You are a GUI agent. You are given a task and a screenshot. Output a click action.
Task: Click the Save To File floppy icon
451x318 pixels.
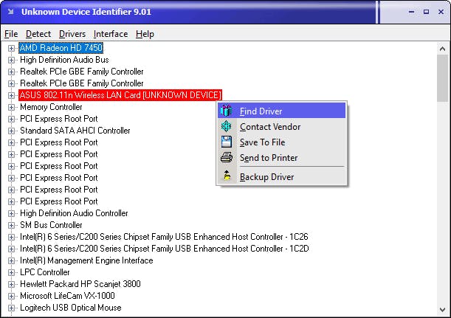click(227, 142)
